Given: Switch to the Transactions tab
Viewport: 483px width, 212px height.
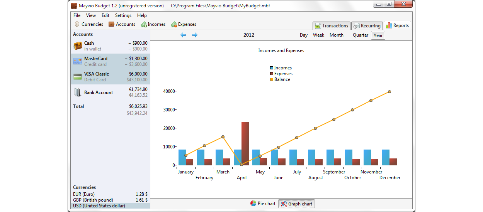Looking at the screenshot, I should tap(332, 26).
